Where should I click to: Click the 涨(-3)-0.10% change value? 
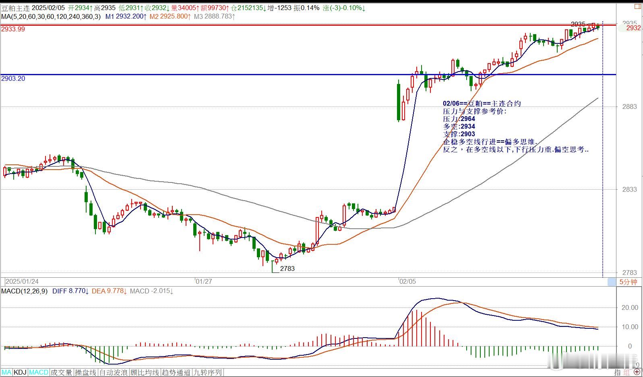(x=344, y=8)
